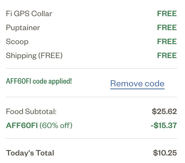The height and width of the screenshot is (163, 185).
Task: Click the Shipping (FREE) label
Action: [34, 56]
